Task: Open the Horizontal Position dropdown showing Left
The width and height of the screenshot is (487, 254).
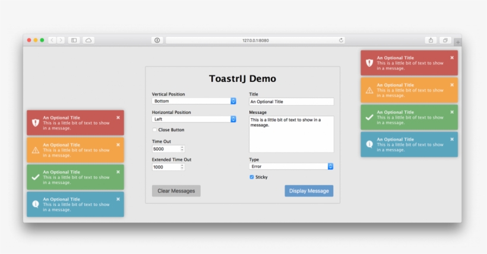Action: [x=194, y=119]
